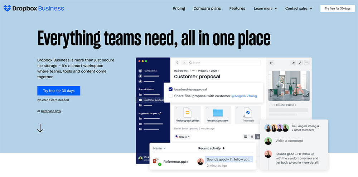Switch to list view
The height and width of the screenshot is (177, 358).
[x=258, y=137]
